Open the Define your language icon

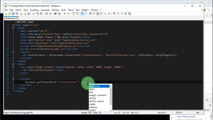pyautogui.click(x=94, y=13)
